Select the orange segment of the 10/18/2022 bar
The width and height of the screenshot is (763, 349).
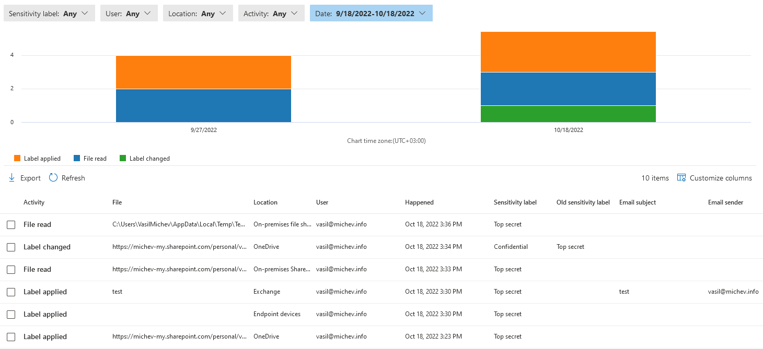(568, 52)
